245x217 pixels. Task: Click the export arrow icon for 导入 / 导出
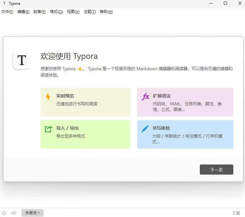48,129
